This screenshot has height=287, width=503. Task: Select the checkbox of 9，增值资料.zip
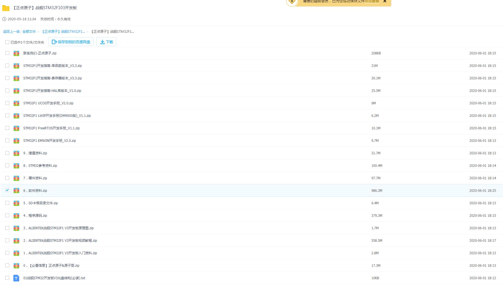pos(7,153)
